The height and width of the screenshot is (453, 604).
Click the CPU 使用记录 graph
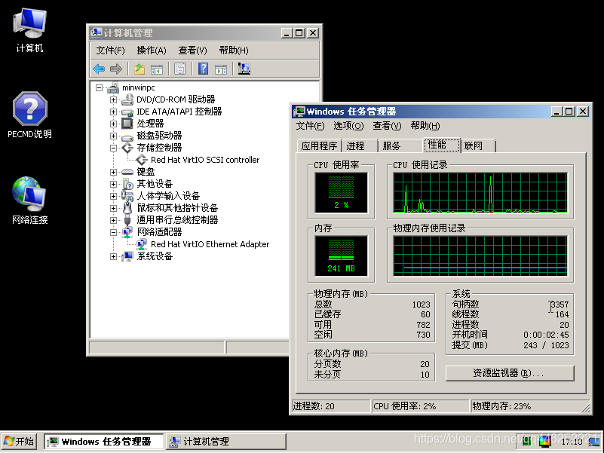480,193
